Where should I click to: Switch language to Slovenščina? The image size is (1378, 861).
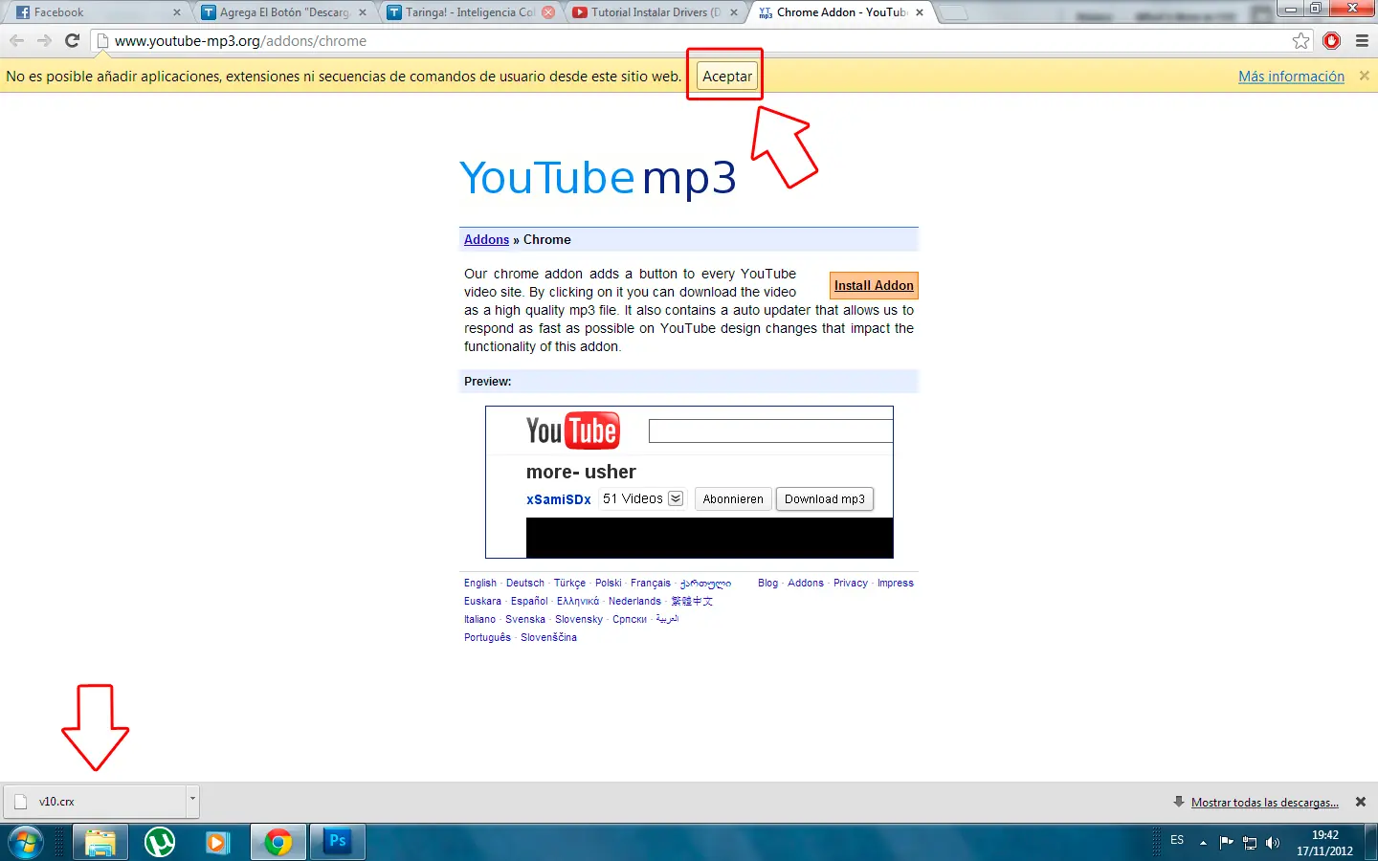[548, 637]
